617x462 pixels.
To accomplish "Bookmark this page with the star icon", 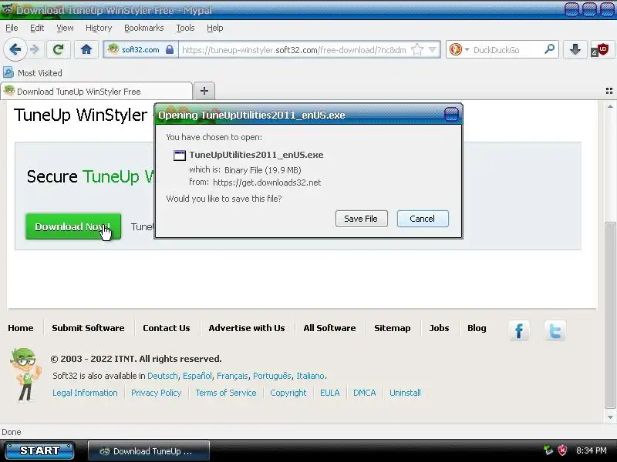I will (x=417, y=49).
